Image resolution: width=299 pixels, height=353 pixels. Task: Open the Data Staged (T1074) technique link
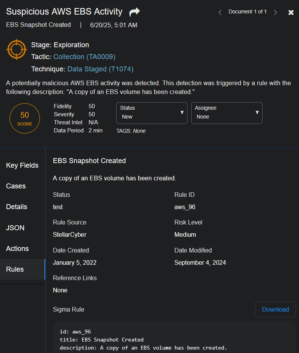click(x=100, y=69)
